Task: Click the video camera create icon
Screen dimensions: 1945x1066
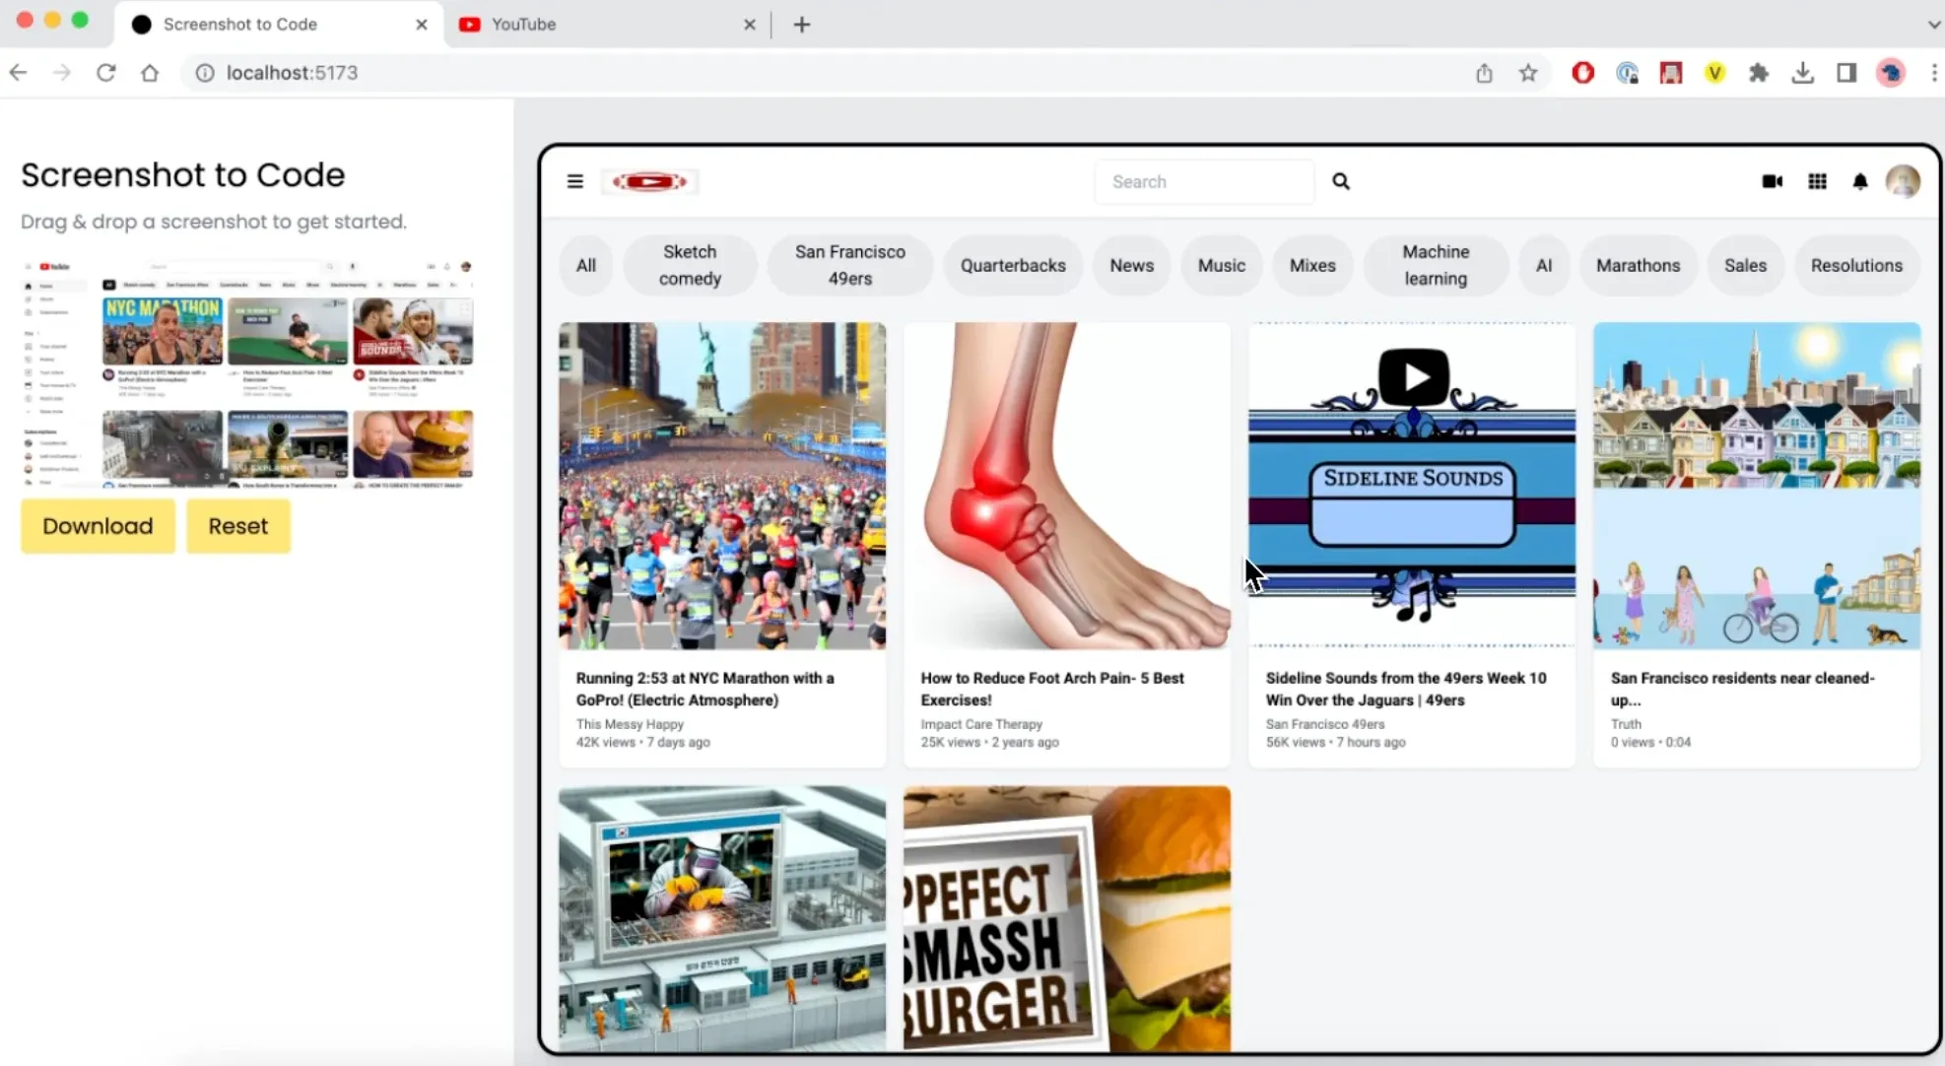Action: coord(1772,181)
